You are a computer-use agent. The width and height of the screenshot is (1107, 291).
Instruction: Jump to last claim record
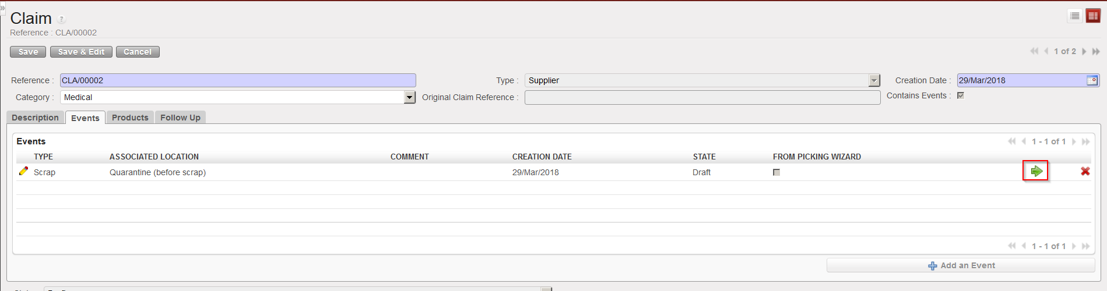pos(1096,51)
